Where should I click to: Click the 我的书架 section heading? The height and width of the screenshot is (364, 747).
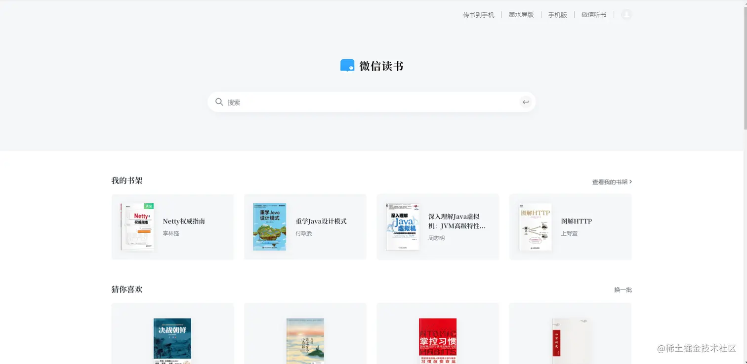(x=127, y=181)
